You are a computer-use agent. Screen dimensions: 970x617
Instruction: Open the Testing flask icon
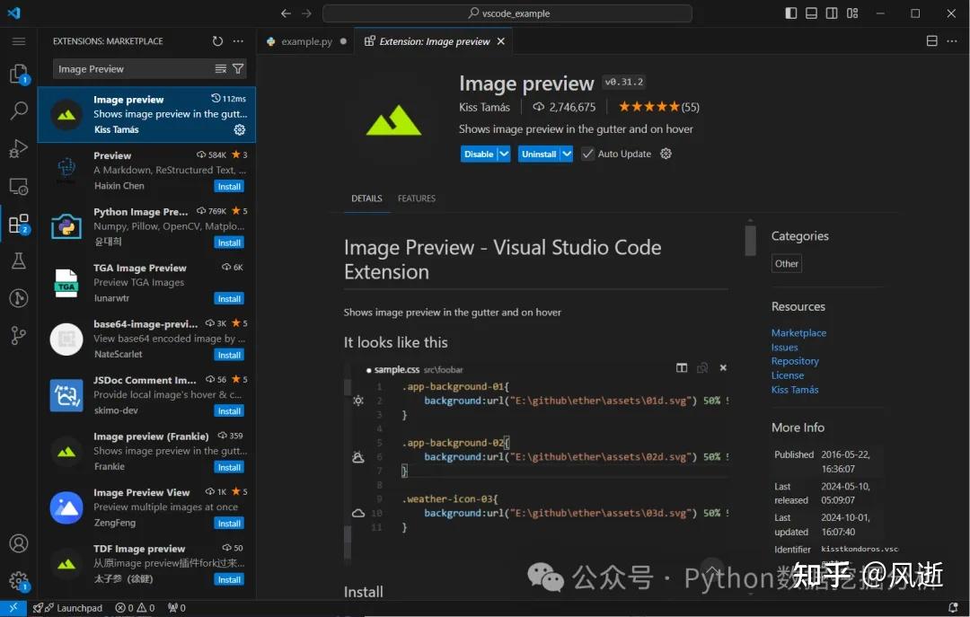pos(18,261)
